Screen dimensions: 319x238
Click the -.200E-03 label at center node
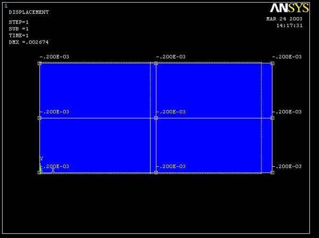pyautogui.click(x=171, y=112)
